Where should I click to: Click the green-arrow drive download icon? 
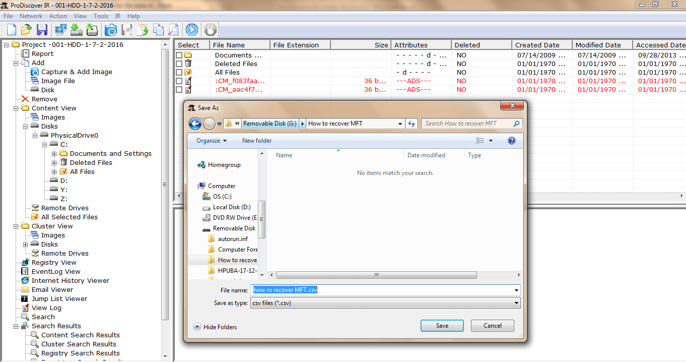(x=76, y=30)
